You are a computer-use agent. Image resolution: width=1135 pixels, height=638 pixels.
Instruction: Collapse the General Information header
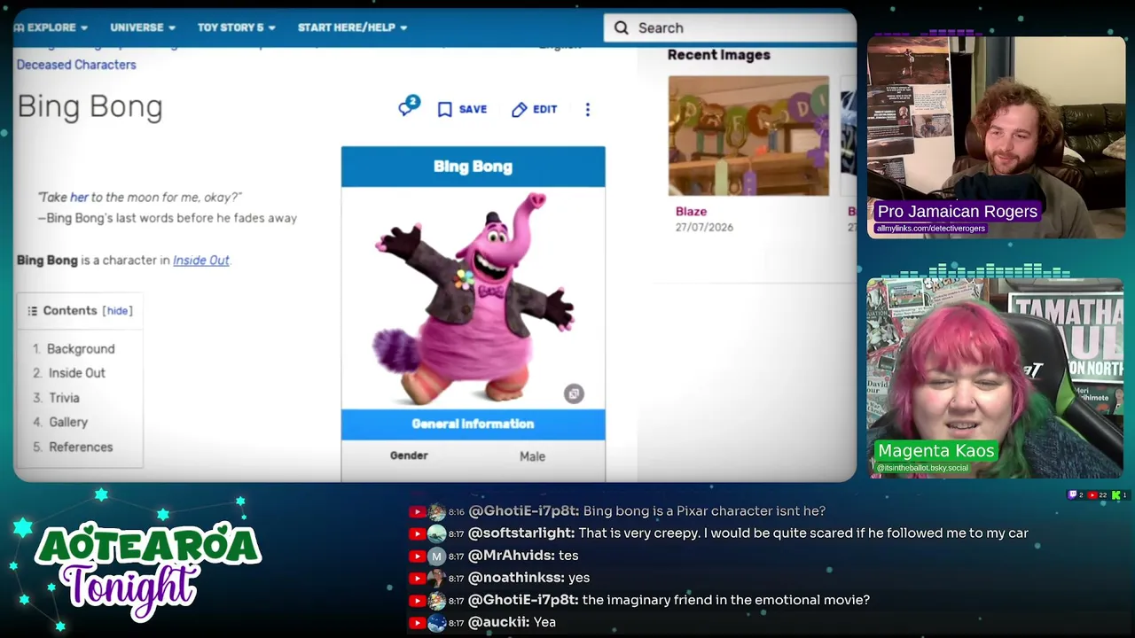(x=474, y=424)
